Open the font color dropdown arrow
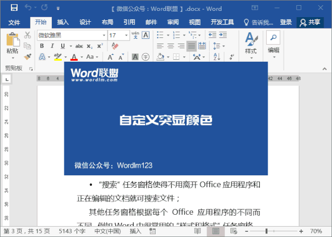332x237 pixels. click(82, 57)
